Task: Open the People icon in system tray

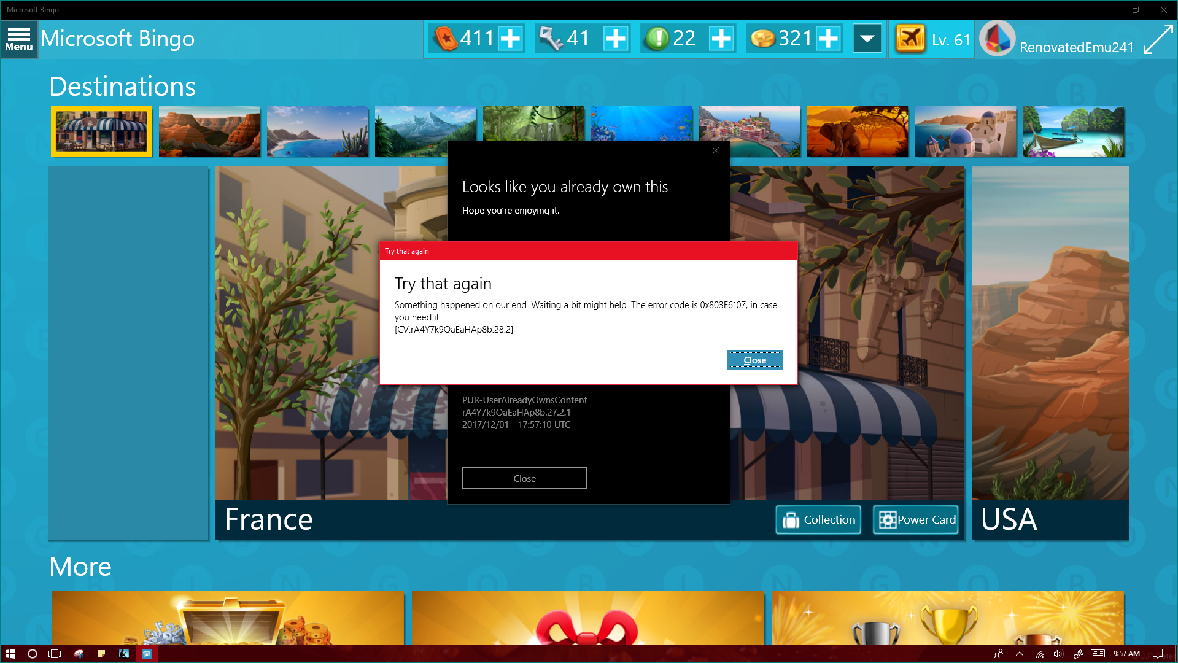Action: [999, 654]
